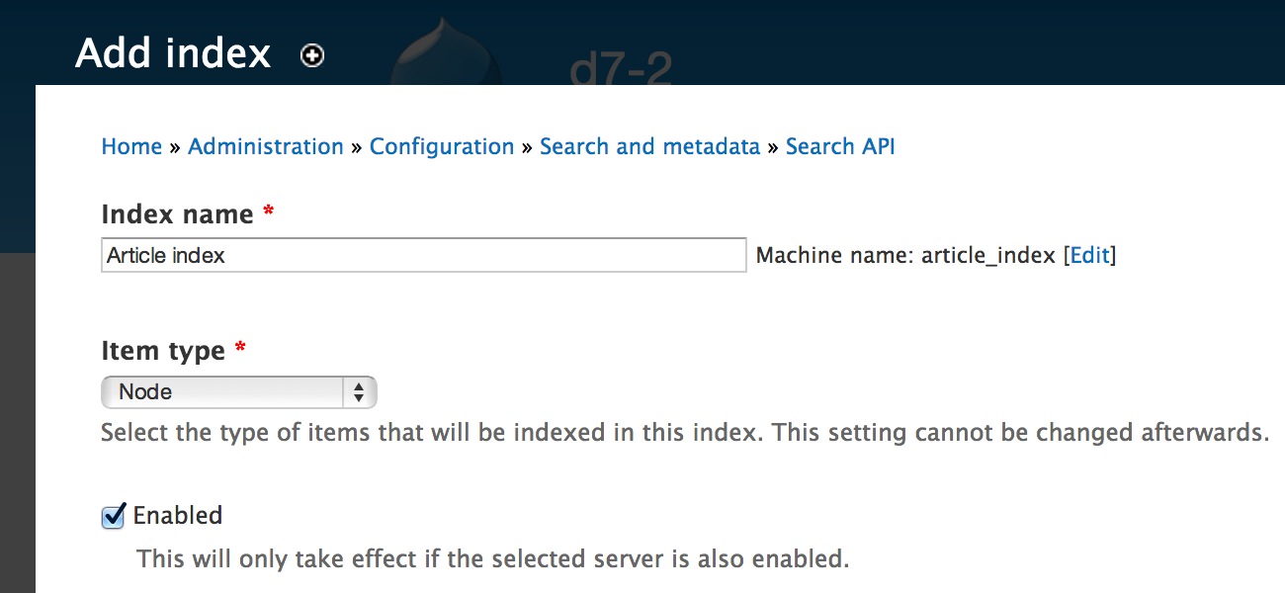Click the Edit link beside machine name
The width and height of the screenshot is (1285, 593).
click(1088, 255)
